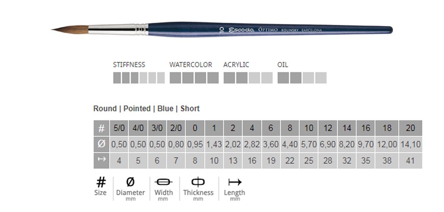This screenshot has height=212, width=444.
Task: Click the first ACRYLIC rating square
Action: [x=229, y=78]
